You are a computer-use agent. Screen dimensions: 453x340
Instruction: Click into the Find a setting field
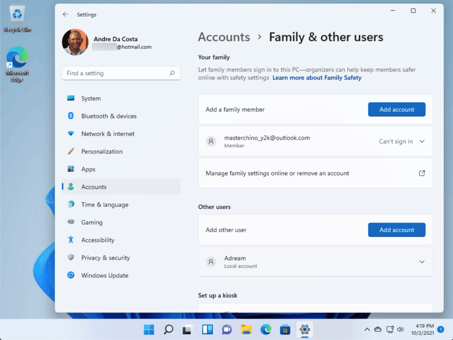(121, 73)
